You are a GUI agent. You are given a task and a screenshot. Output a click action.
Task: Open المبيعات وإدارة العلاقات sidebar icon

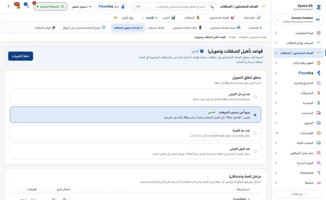tap(319, 43)
